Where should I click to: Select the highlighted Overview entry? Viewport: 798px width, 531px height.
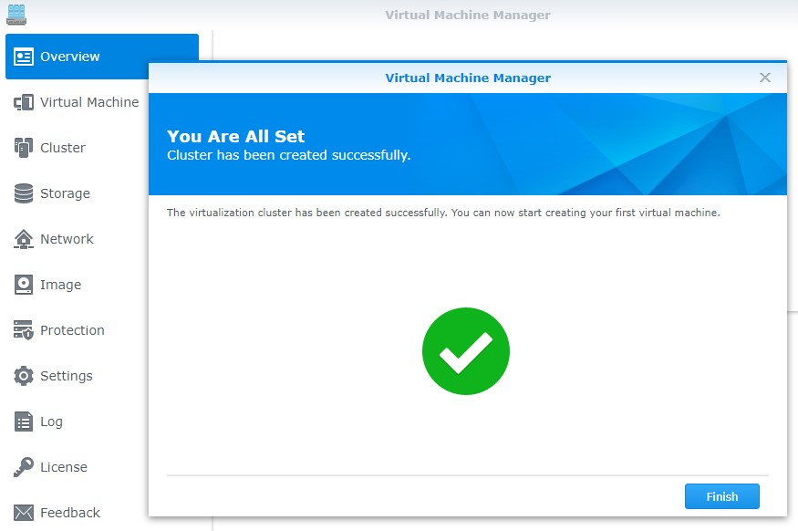[71, 56]
